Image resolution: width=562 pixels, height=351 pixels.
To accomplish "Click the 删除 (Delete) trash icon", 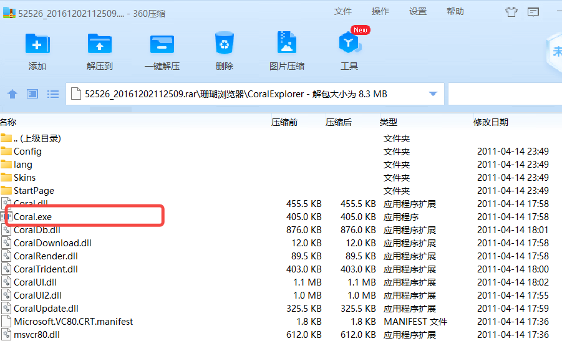I will [x=225, y=44].
